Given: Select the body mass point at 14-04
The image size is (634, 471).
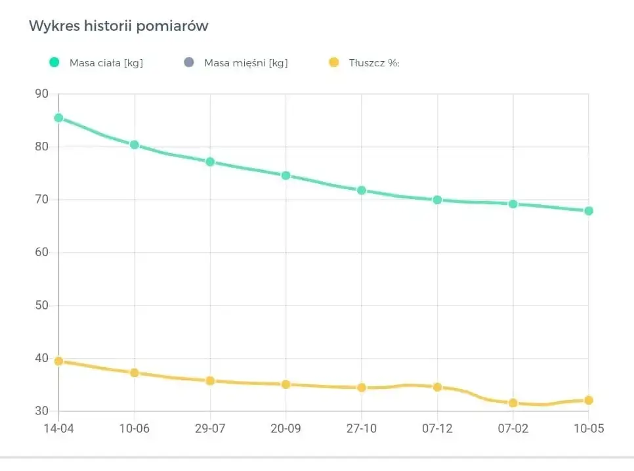Looking at the screenshot, I should click(x=58, y=118).
